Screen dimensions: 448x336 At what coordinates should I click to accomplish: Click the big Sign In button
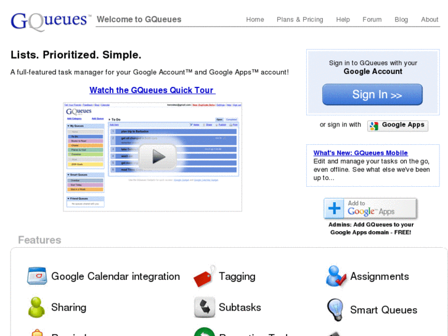pyautogui.click(x=372, y=94)
